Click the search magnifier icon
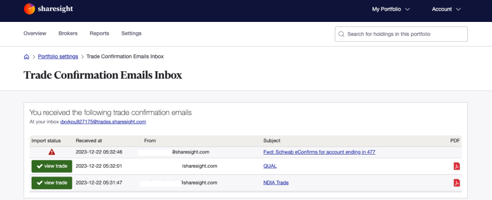 (341, 34)
